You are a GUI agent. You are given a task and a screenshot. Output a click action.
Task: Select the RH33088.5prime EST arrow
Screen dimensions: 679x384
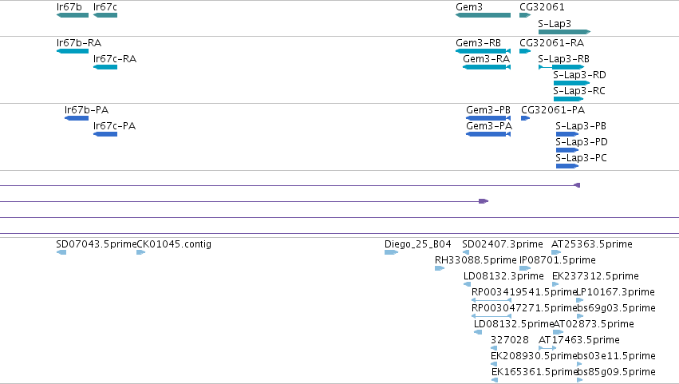(x=440, y=268)
